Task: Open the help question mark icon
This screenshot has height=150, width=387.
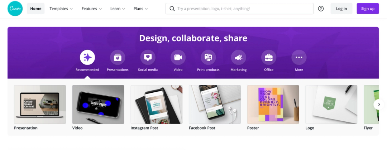Action: coord(321,9)
